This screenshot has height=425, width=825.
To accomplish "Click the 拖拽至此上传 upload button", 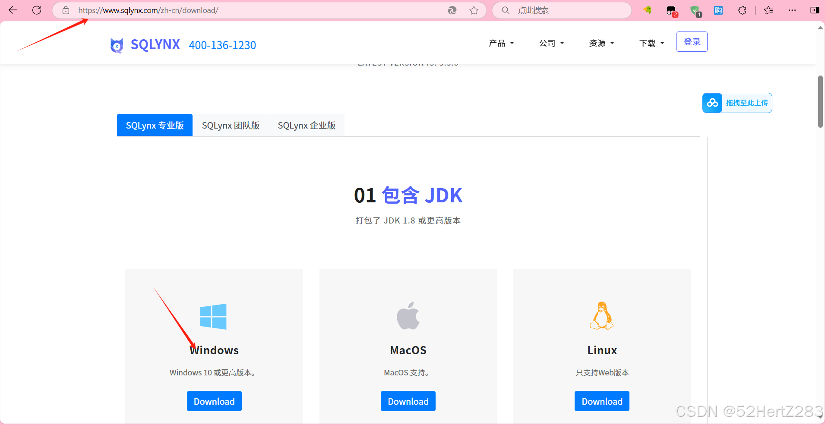I will [737, 103].
